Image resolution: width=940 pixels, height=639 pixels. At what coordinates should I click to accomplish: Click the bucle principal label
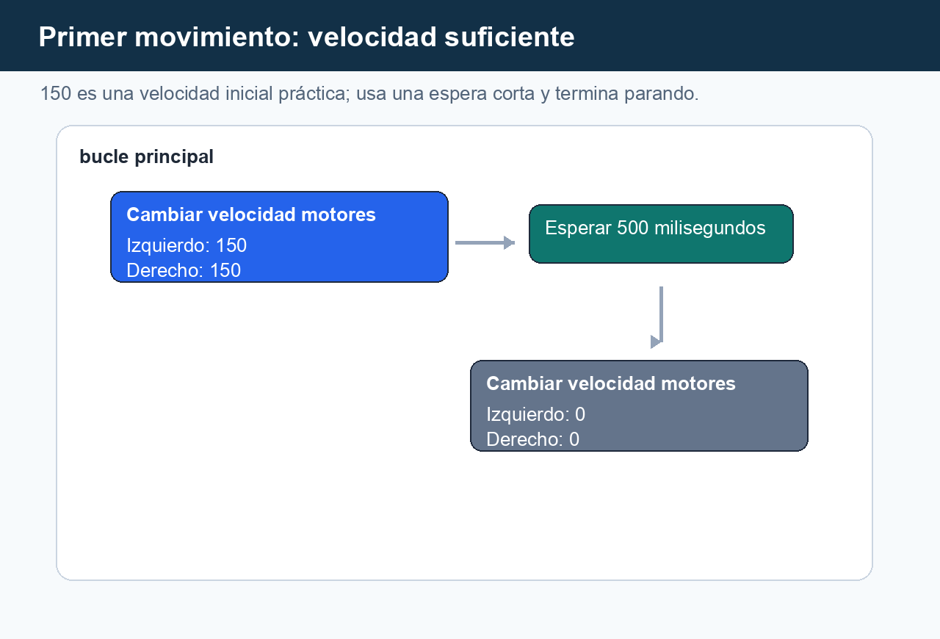pyautogui.click(x=146, y=156)
